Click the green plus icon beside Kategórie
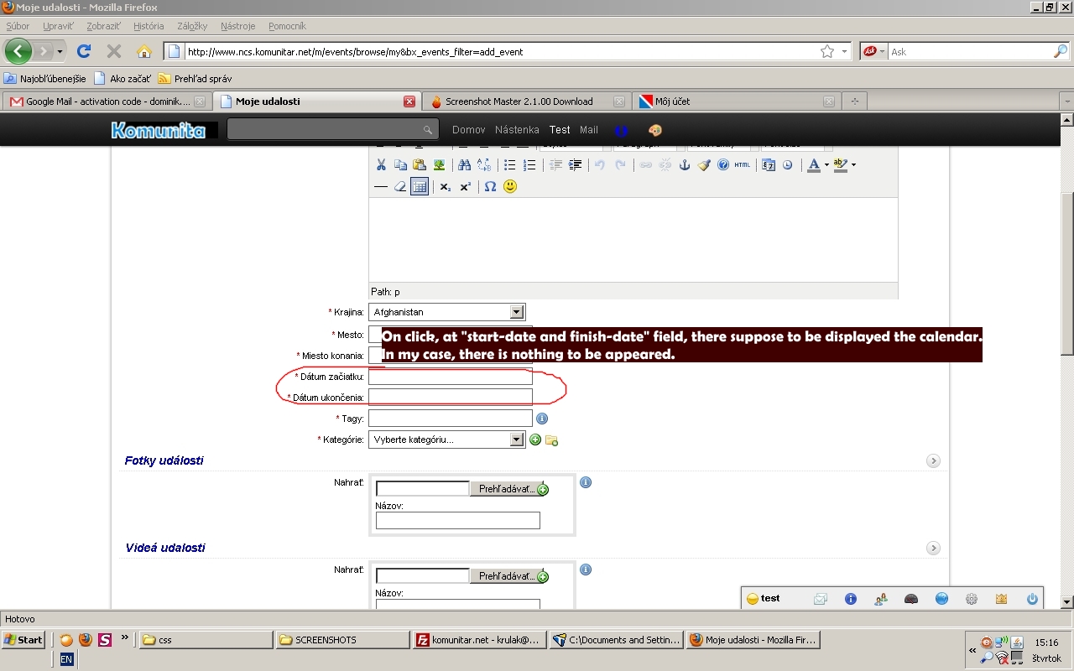1074x671 pixels. click(x=535, y=440)
